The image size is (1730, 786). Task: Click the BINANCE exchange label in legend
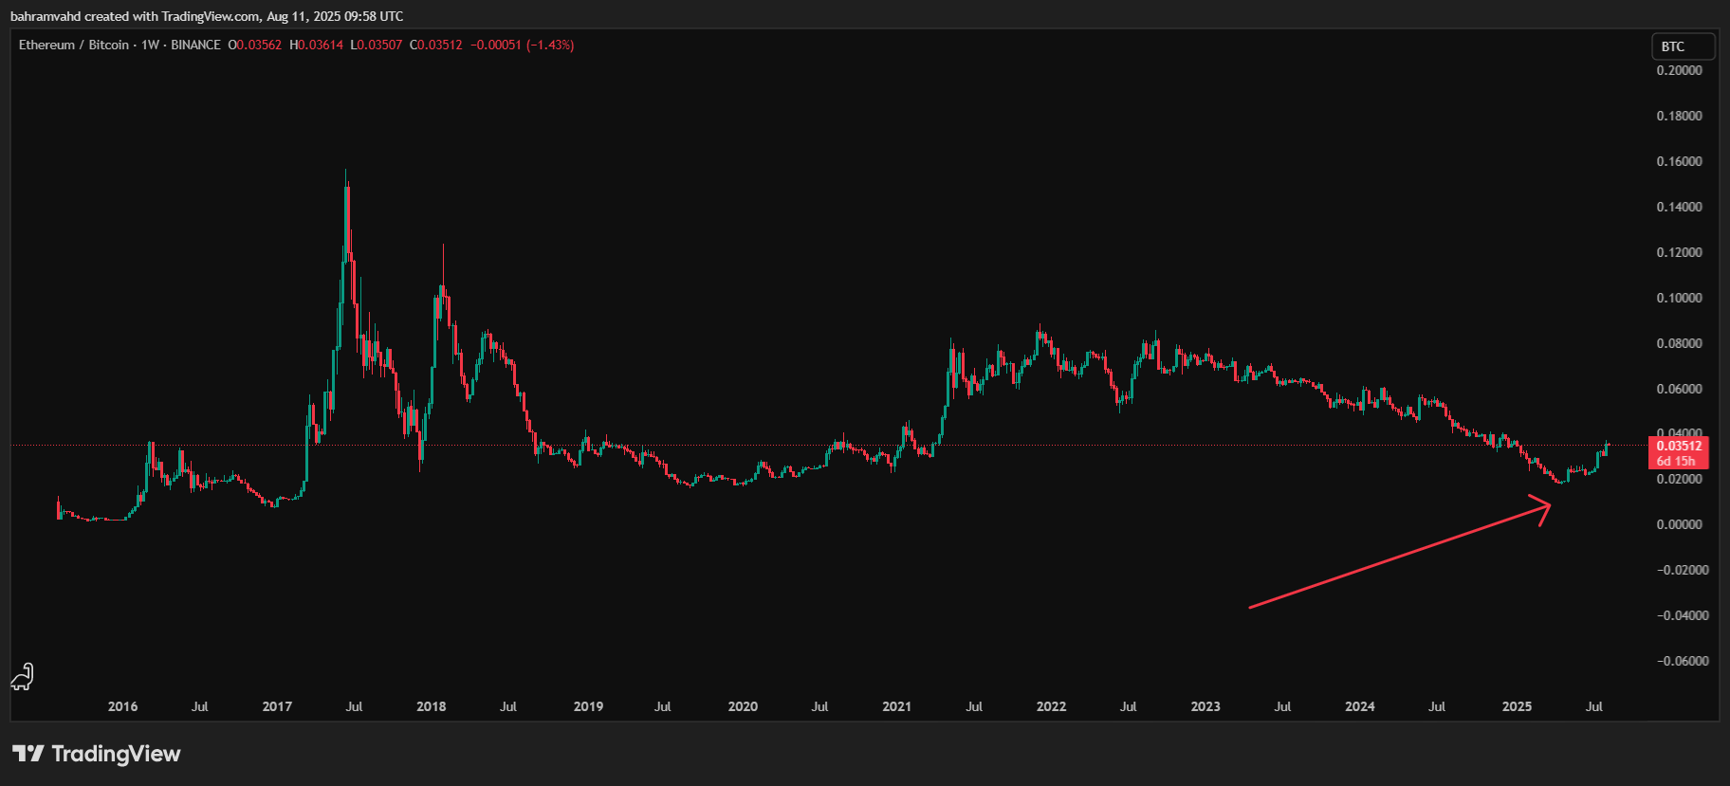(195, 45)
